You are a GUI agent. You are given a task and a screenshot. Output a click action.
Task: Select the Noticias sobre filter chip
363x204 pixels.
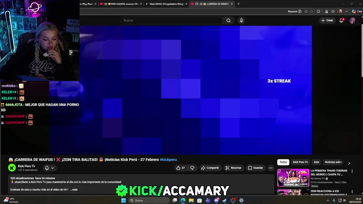[334, 162]
